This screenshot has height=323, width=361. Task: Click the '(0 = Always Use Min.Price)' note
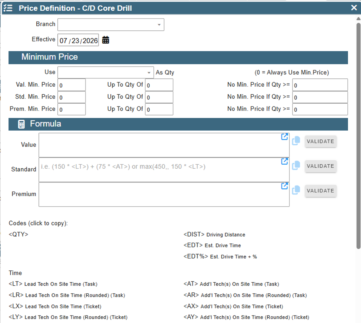pos(292,73)
